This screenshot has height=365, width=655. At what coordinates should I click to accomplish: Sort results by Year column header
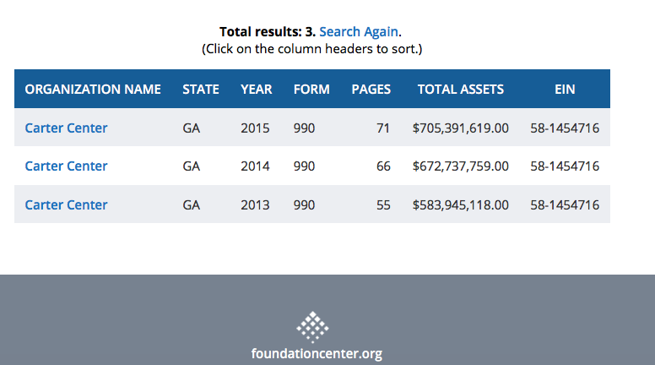256,89
